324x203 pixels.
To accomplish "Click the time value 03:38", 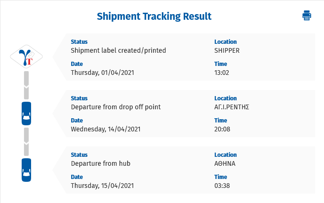I will point(222,186).
